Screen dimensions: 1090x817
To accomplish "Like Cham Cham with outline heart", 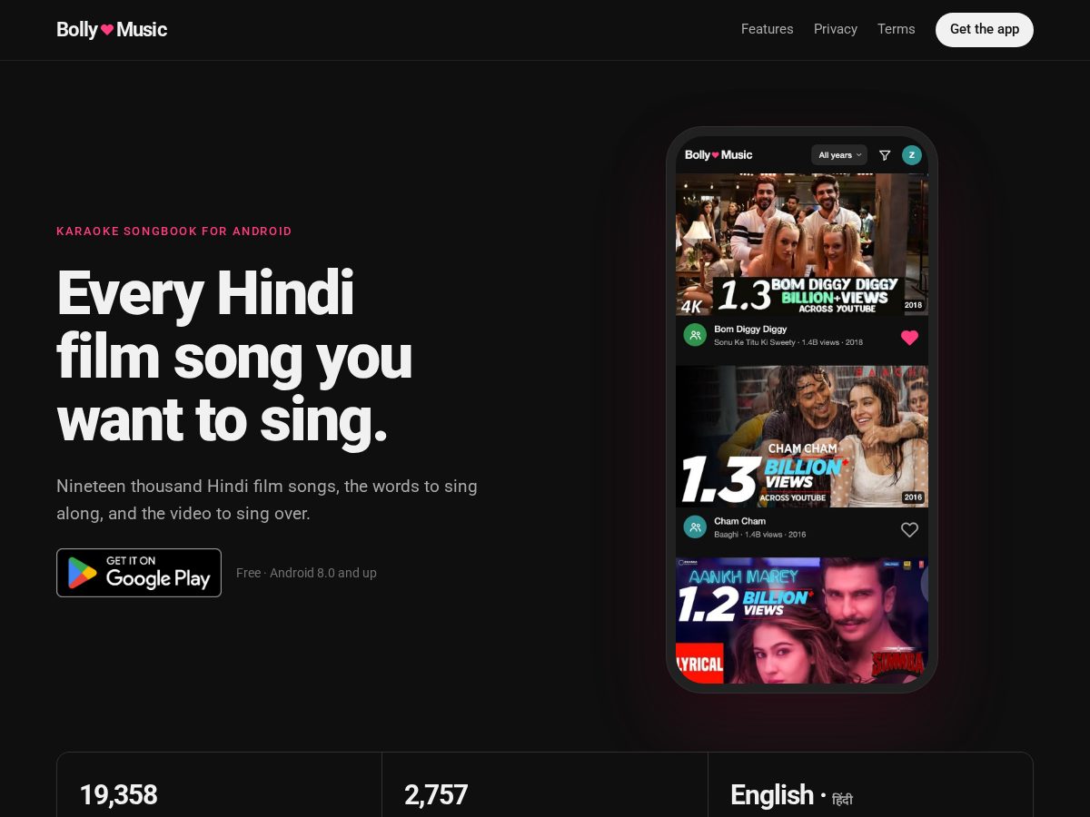I will [x=909, y=529].
